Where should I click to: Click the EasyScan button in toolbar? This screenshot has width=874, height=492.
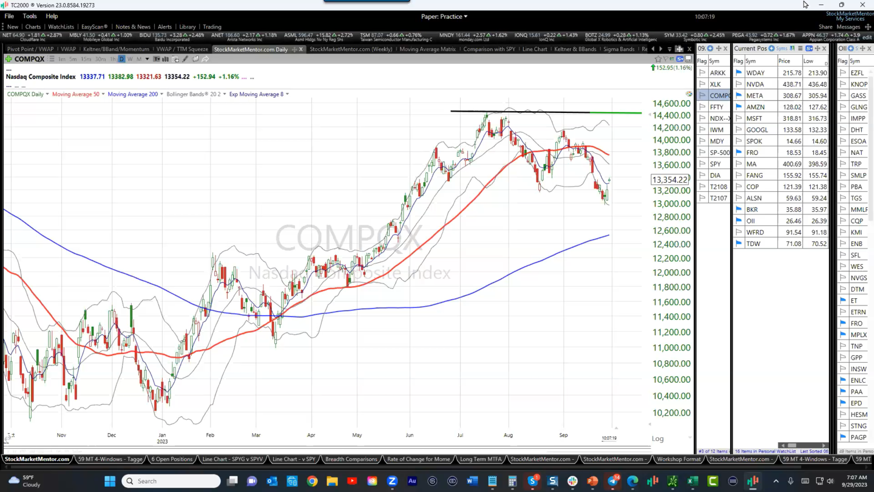point(94,27)
